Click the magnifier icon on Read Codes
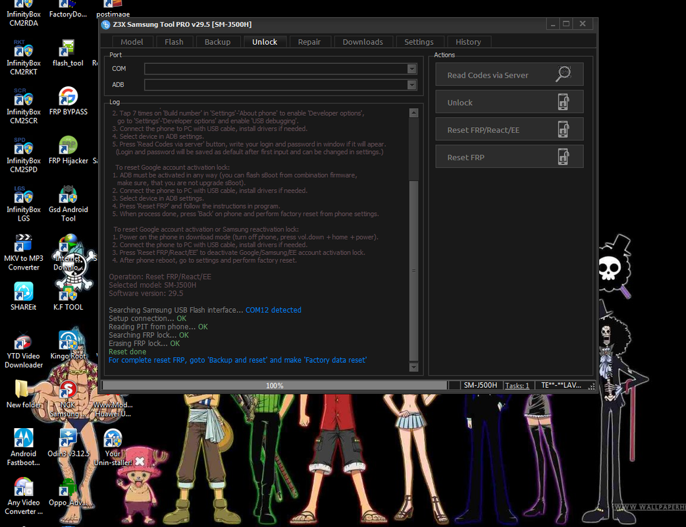Screen dimensions: 686x527 click(564, 74)
